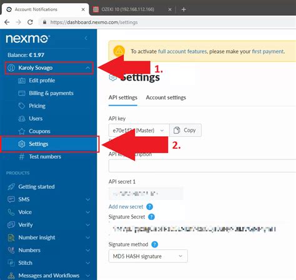
Task: Open the API key (Master) dropdown
Action: click(x=139, y=131)
